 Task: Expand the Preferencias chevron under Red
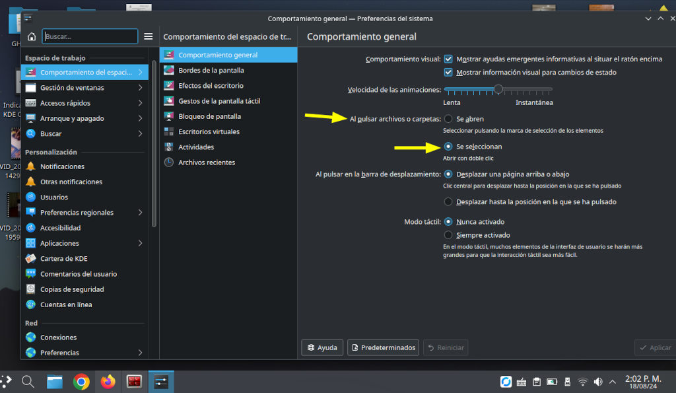(141, 353)
